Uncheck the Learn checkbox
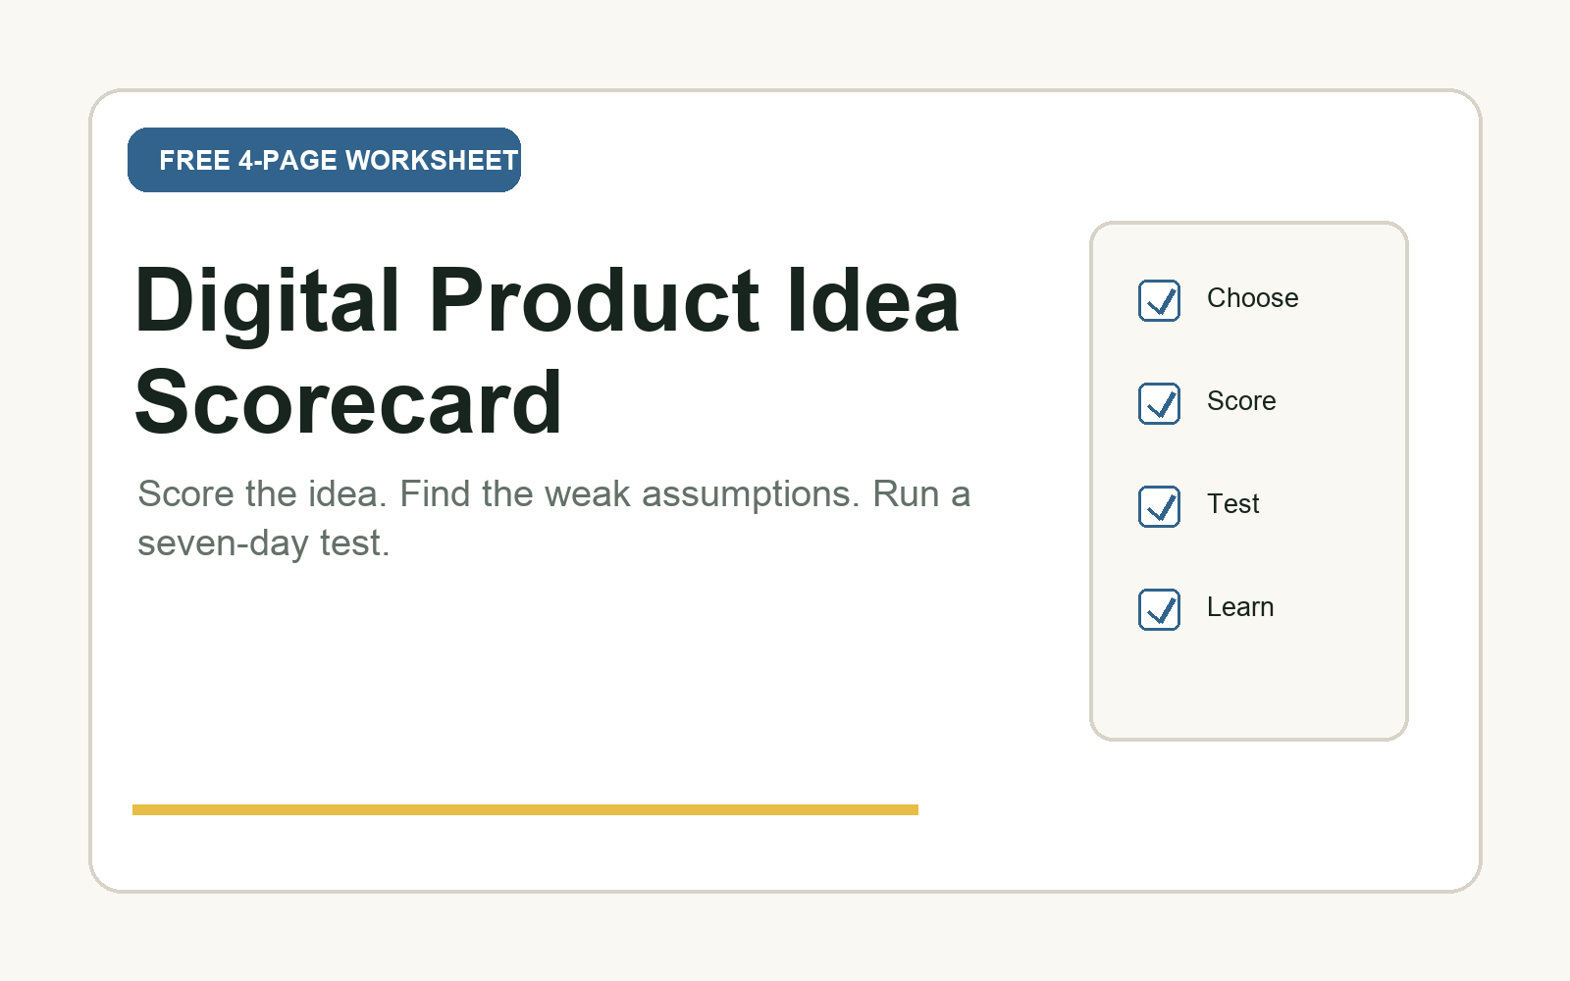 pos(1159,609)
